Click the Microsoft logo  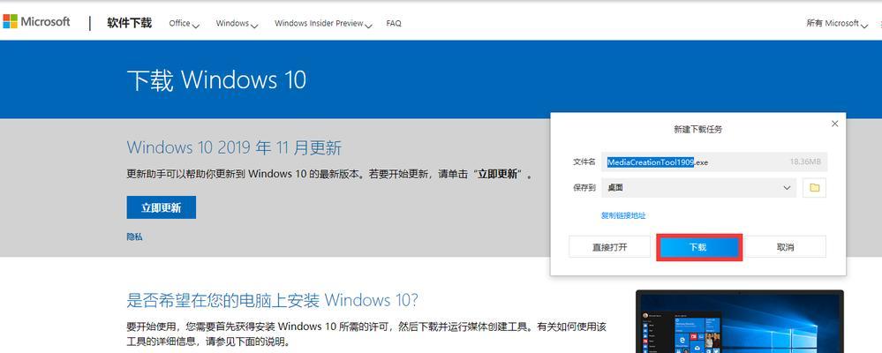[37, 22]
